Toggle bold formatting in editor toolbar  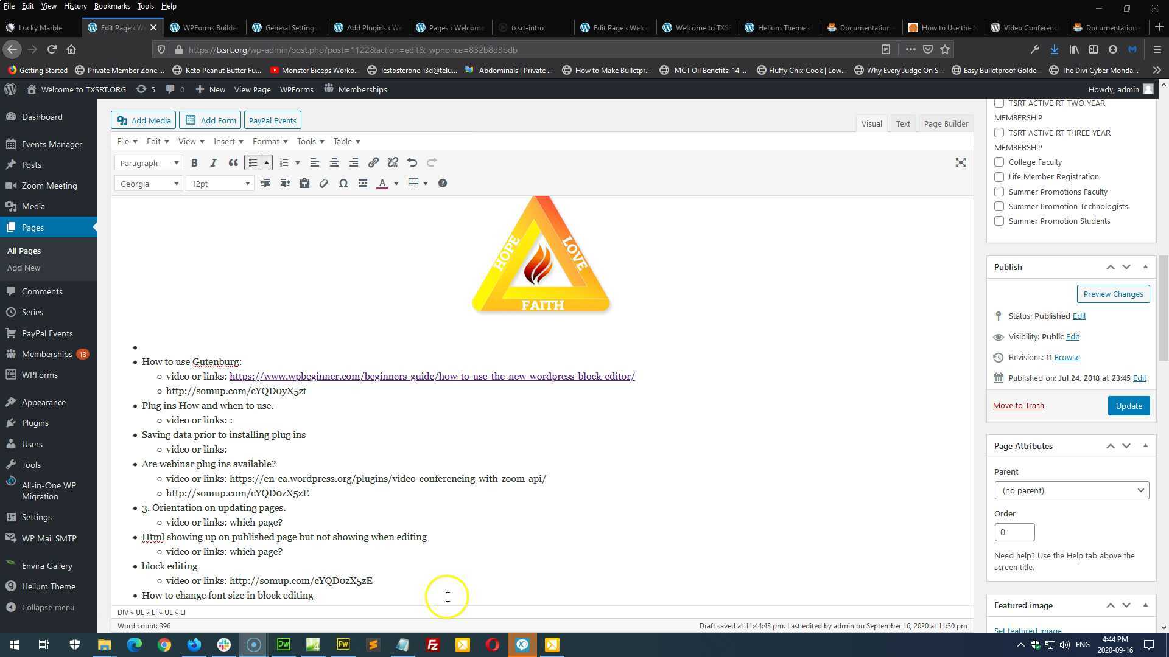[194, 163]
